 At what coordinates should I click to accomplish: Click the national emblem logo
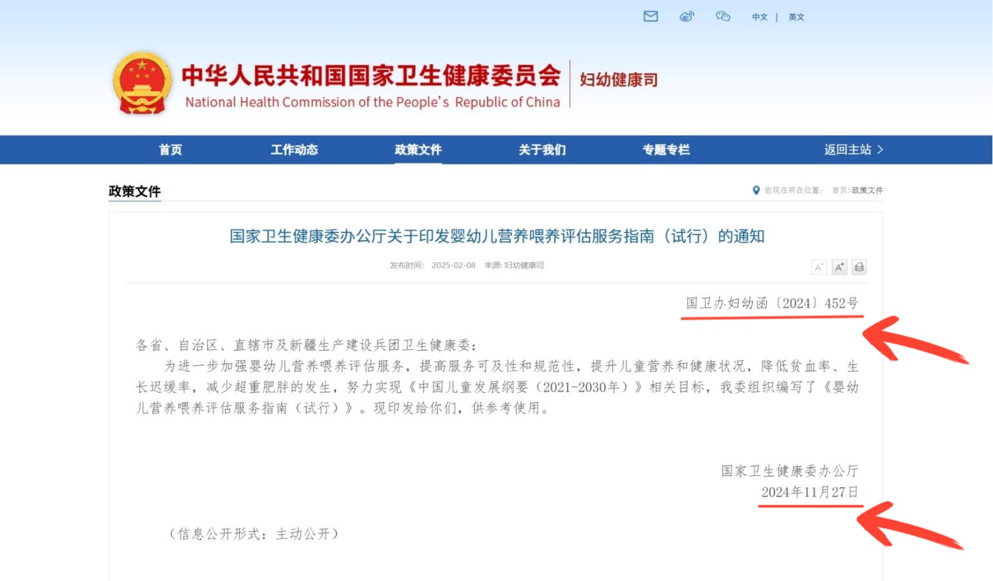[x=142, y=84]
